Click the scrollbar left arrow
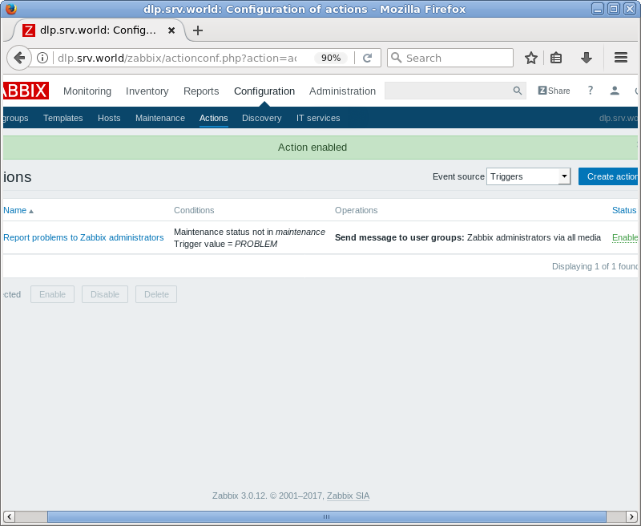 [9, 516]
